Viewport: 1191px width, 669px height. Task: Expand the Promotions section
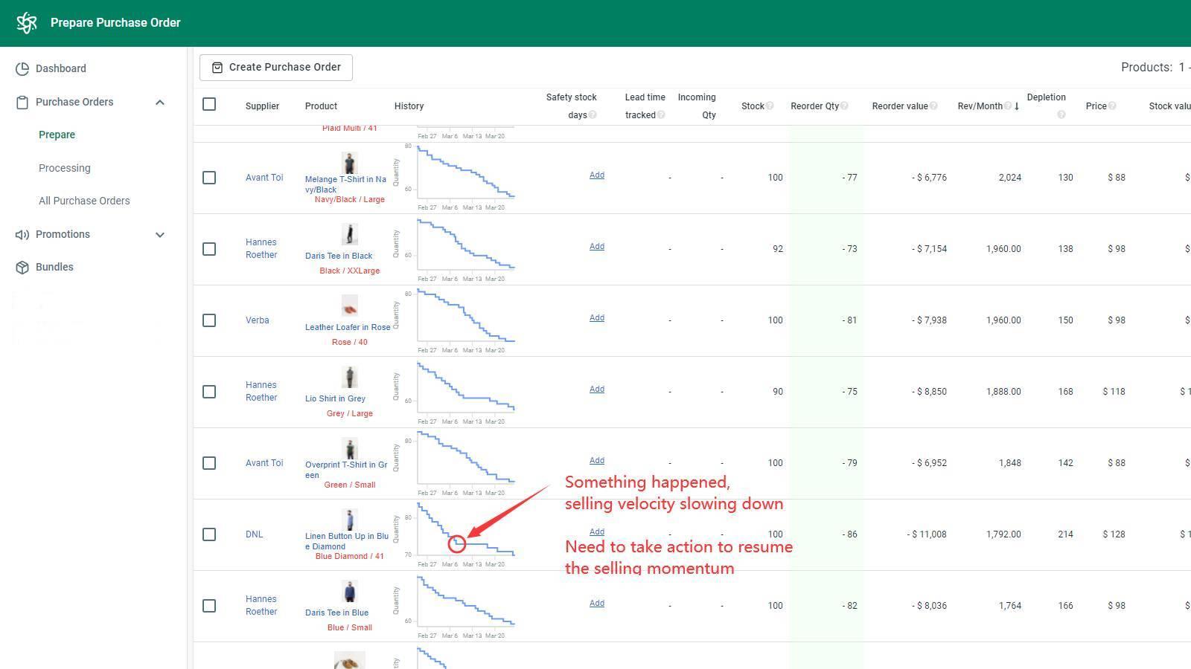(x=160, y=234)
